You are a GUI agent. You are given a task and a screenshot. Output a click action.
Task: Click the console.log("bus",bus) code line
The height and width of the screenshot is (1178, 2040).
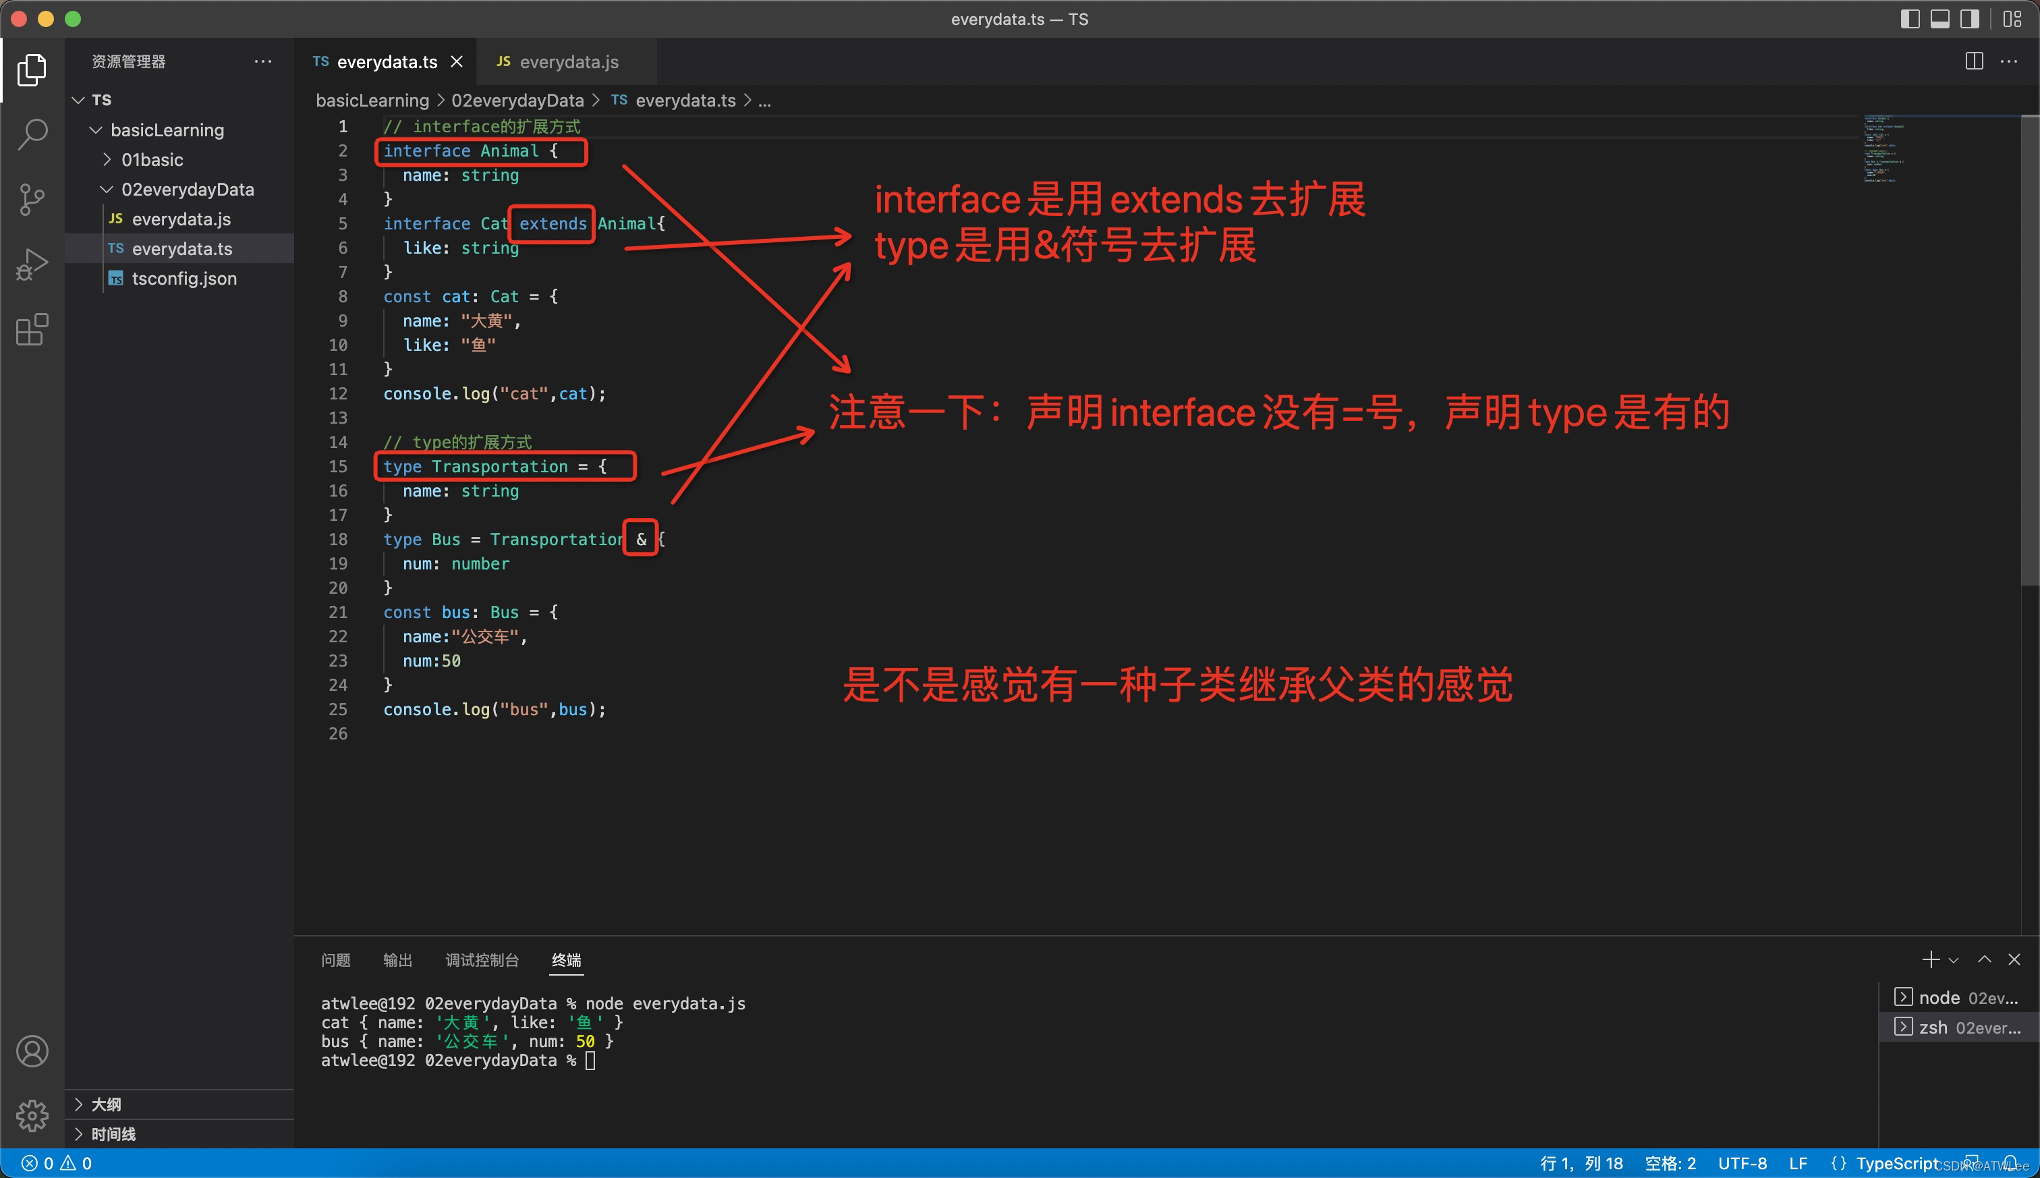pos(494,710)
